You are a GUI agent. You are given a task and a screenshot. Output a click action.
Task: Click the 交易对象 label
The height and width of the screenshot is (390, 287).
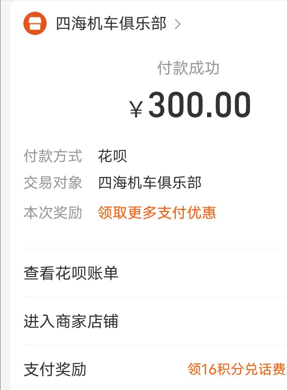click(x=53, y=183)
